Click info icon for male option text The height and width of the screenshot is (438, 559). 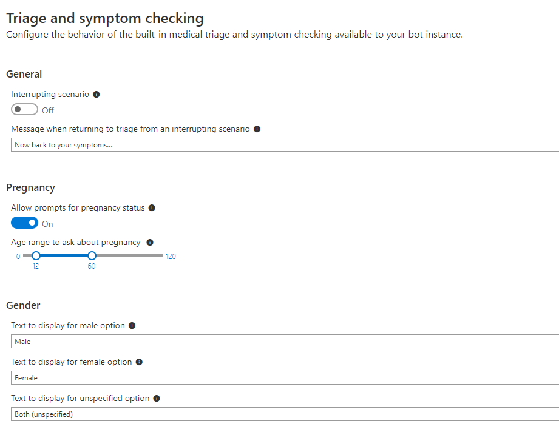pos(132,326)
